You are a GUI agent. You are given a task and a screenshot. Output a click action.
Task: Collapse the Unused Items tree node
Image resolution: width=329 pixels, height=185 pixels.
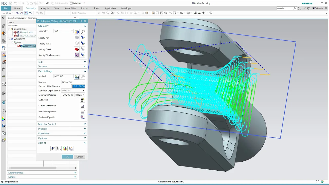click(9, 29)
